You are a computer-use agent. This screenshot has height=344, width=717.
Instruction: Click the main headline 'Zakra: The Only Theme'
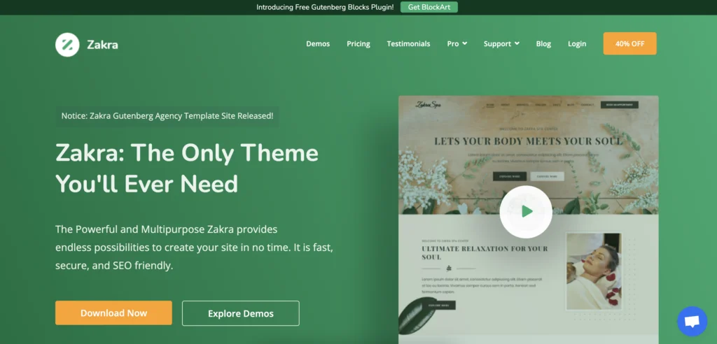click(186, 152)
